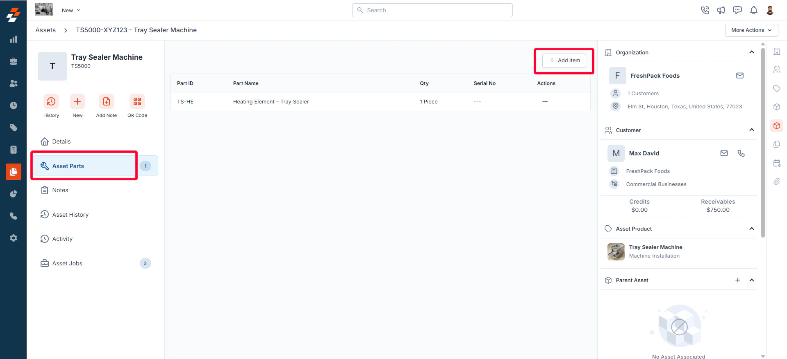Viewport: 787px width, 359px height.
Task: Open Max David customer name
Action: click(x=644, y=153)
